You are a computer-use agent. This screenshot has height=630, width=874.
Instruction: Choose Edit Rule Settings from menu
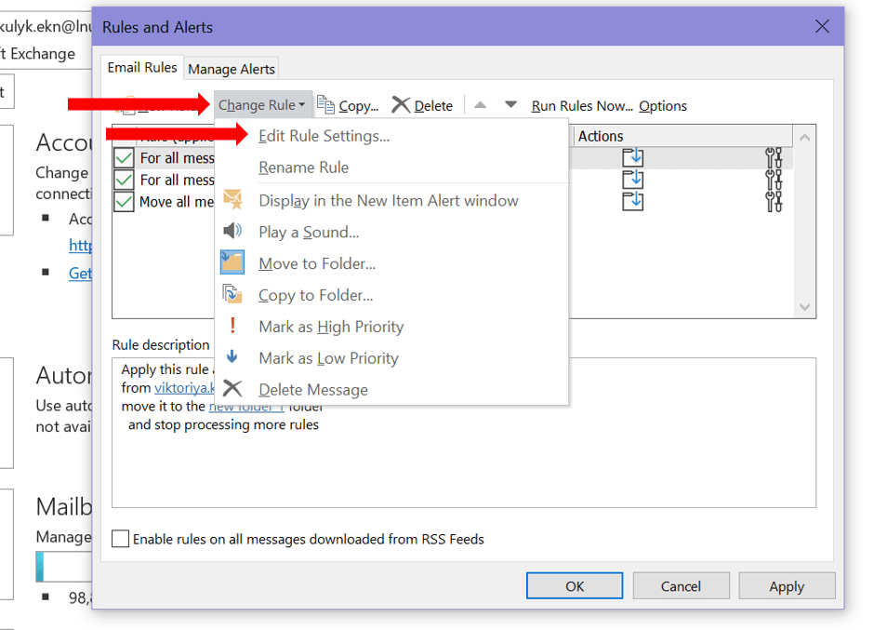[x=324, y=136]
